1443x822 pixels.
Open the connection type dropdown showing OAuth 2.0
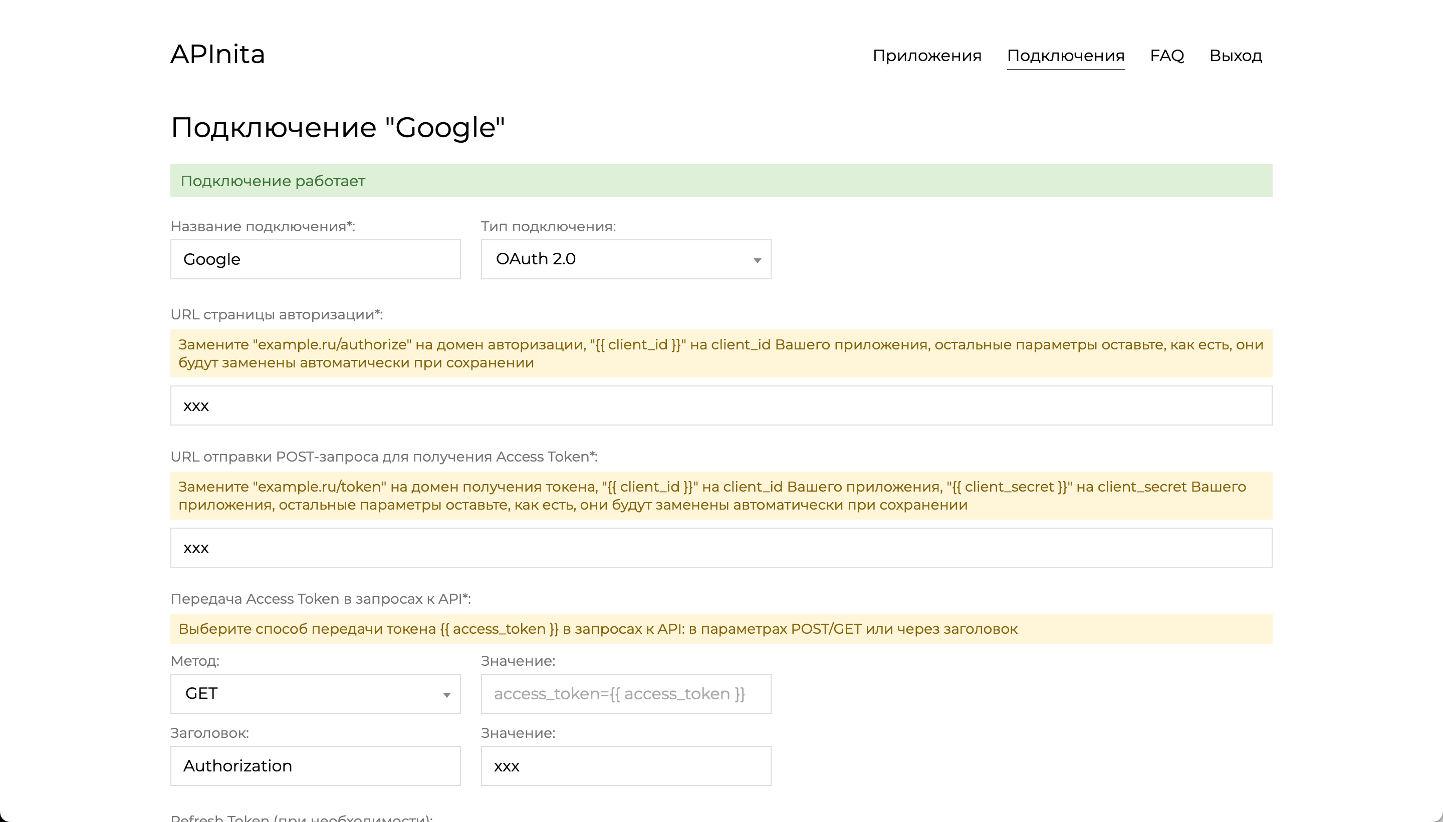(625, 259)
